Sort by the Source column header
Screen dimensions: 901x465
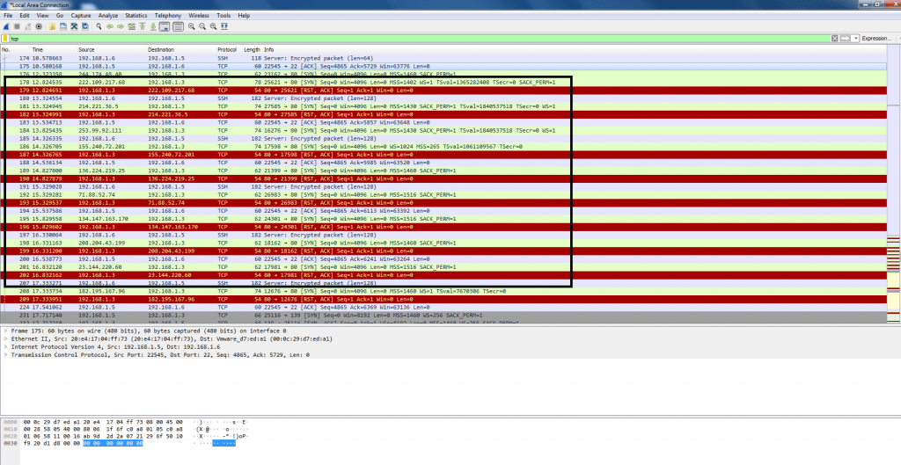pyautogui.click(x=112, y=50)
